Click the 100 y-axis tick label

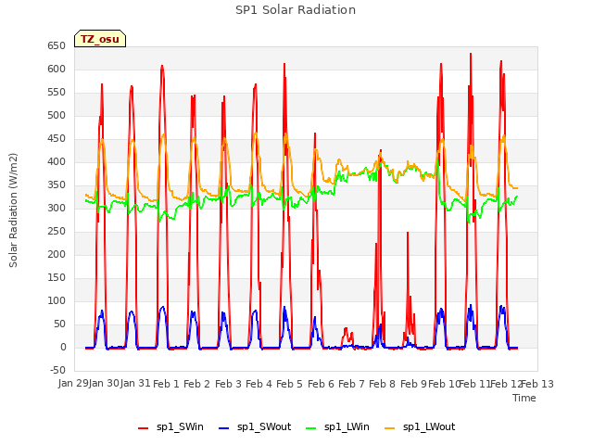point(57,300)
